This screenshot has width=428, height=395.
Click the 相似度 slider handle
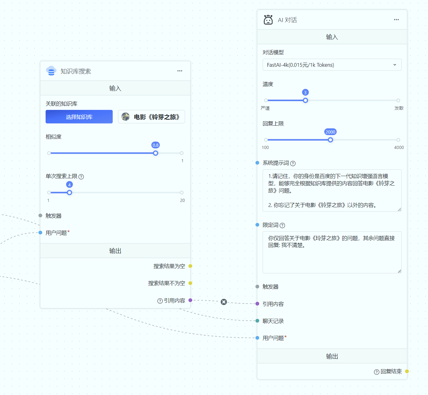[x=155, y=153]
